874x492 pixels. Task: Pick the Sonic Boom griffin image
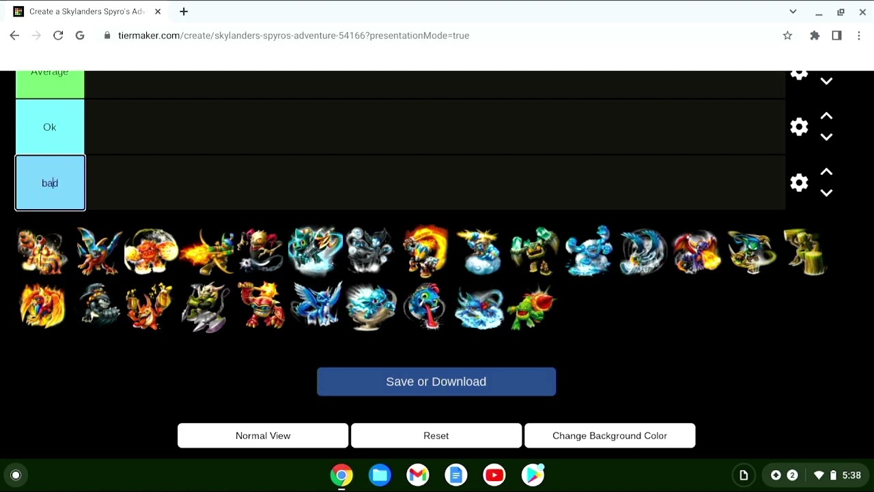click(643, 251)
